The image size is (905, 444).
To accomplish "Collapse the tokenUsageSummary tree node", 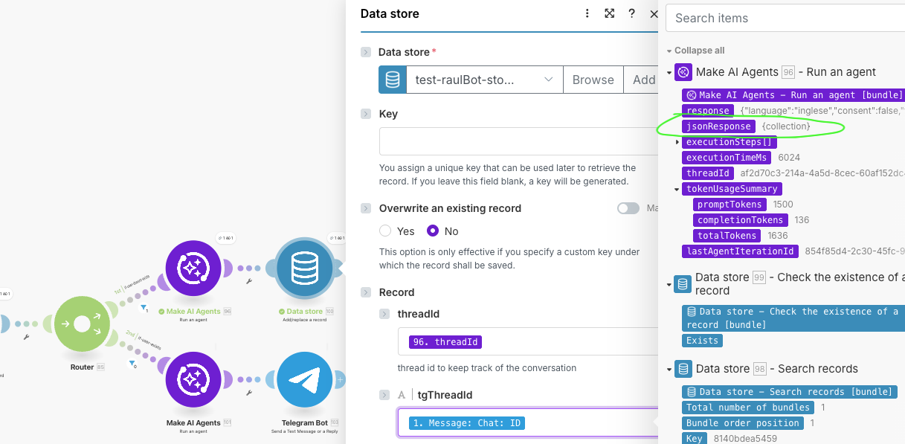I will (677, 189).
